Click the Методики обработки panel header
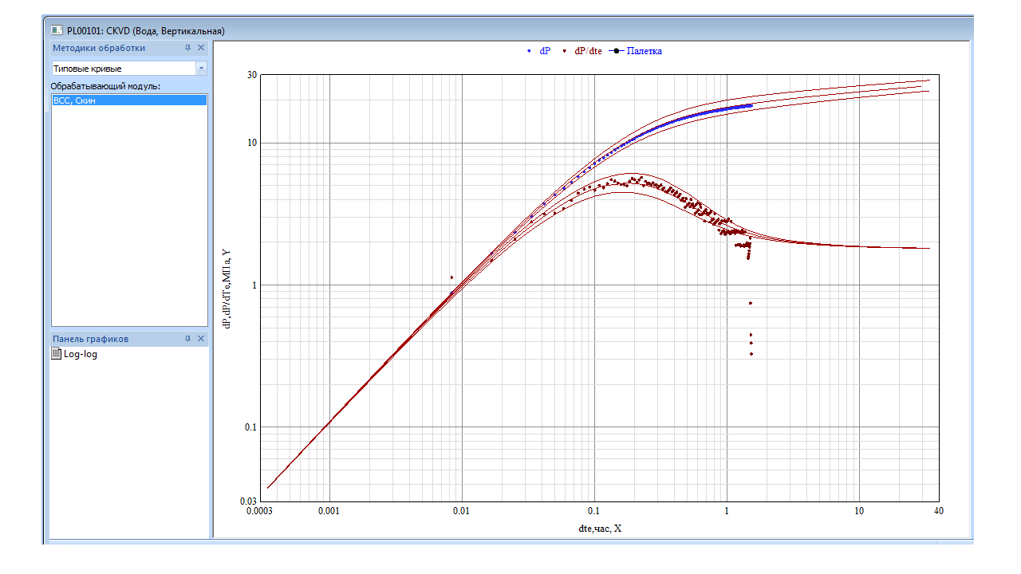This screenshot has height=574, width=1021. click(100, 48)
